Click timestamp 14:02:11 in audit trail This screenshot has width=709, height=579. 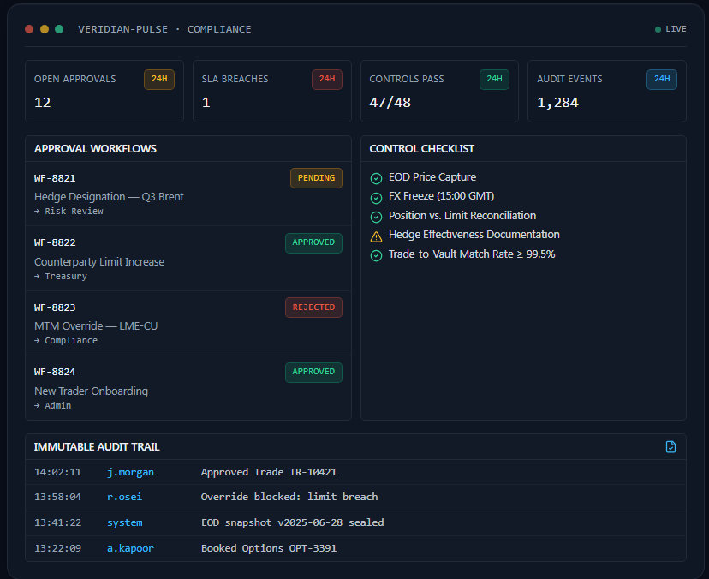57,472
